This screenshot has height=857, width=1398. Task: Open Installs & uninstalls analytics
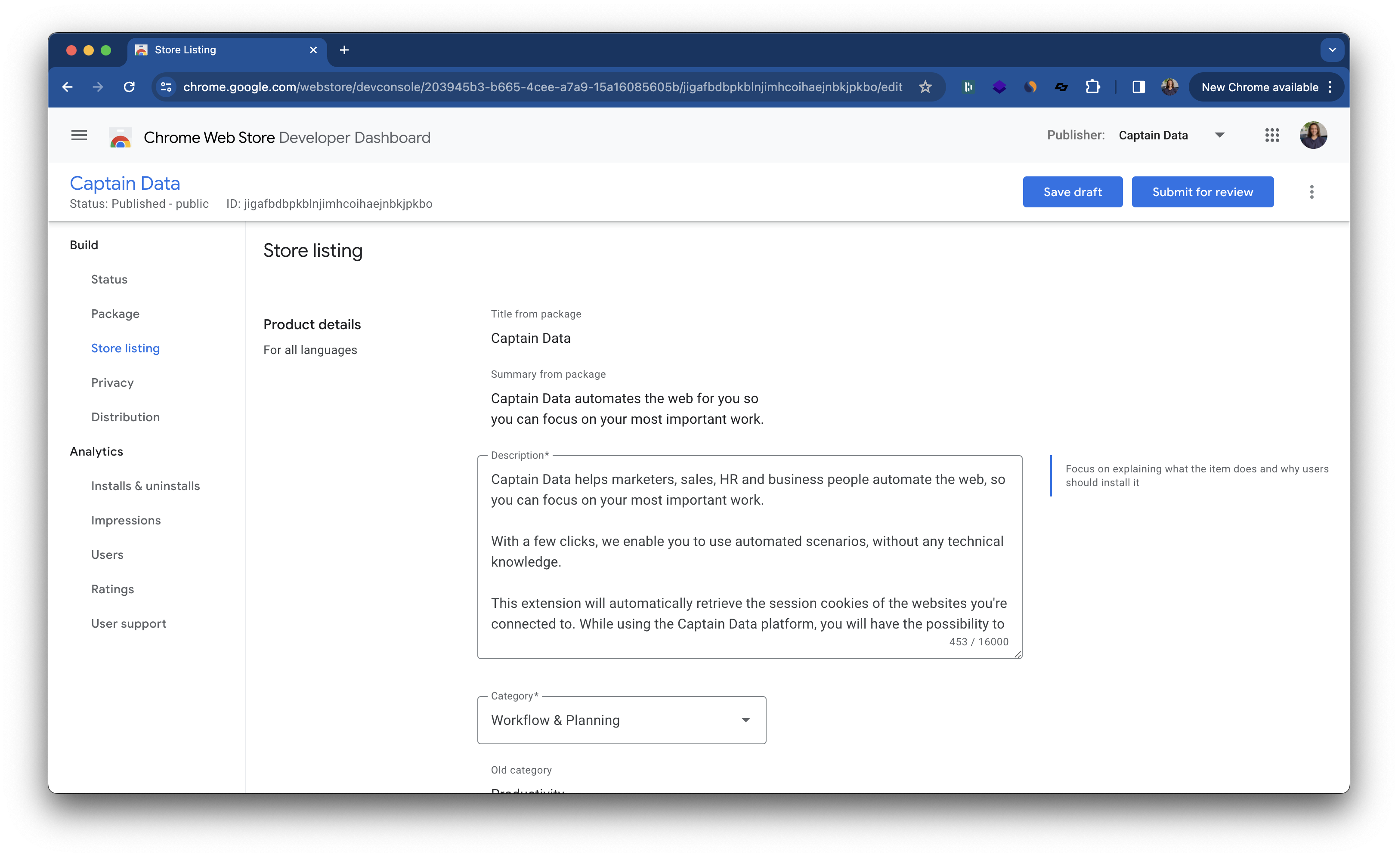[145, 486]
